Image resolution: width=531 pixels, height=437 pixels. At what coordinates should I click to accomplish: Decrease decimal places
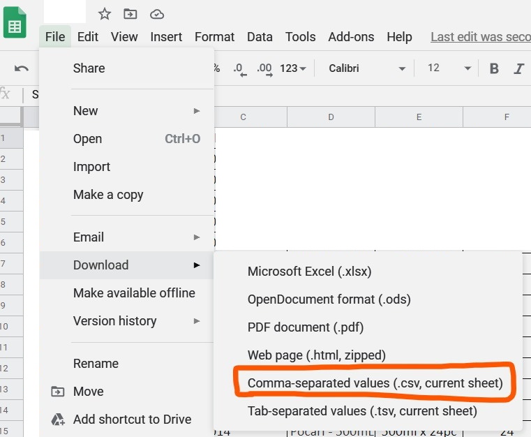tap(239, 69)
